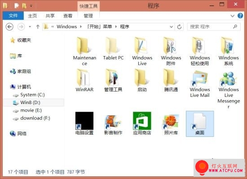This screenshot has width=247, height=179.
Task: Go up one folder level
Action: 38,27
